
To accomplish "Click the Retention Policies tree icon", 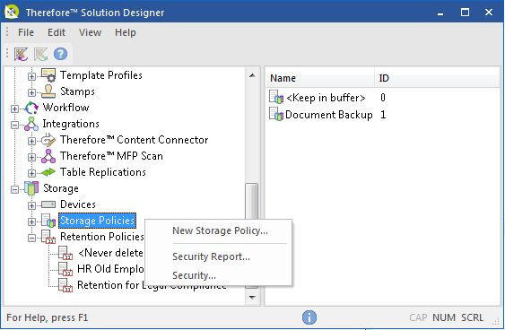I will click(48, 237).
